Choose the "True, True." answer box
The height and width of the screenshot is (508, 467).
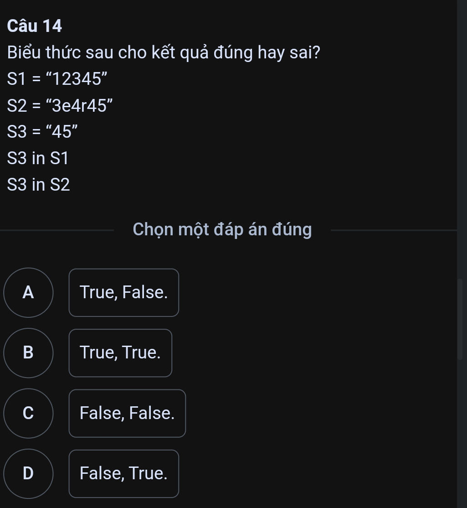click(120, 353)
